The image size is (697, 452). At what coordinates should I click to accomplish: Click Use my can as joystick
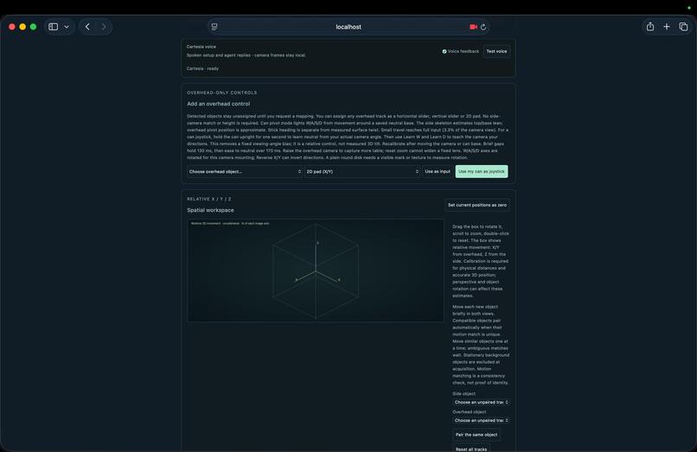(x=482, y=172)
